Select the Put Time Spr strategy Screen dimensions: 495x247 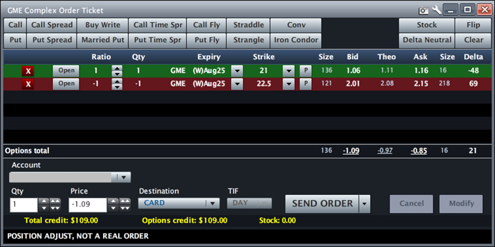click(x=158, y=40)
